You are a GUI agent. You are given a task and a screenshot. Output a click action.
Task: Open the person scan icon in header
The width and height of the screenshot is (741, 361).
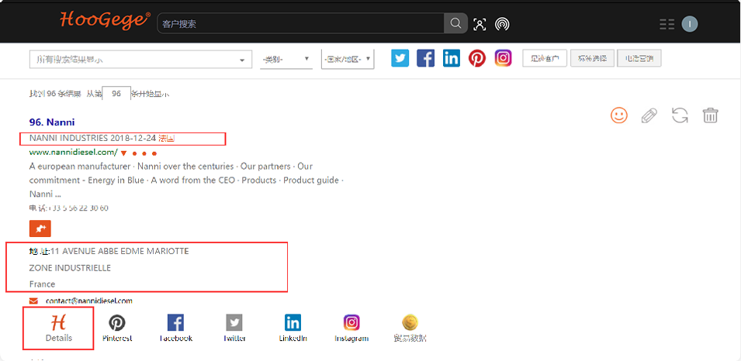tap(480, 24)
